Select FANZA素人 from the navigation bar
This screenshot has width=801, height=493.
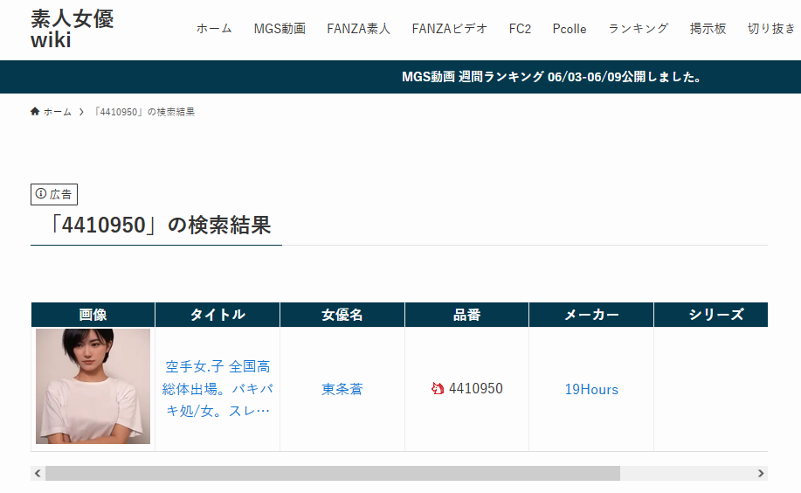point(358,29)
